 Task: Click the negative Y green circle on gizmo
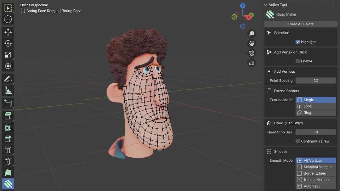[234, 17]
